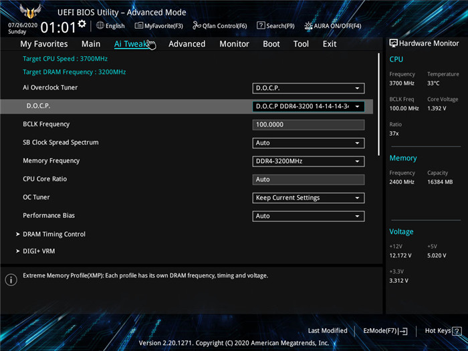Image resolution: width=468 pixels, height=351 pixels.
Task: Click the CPU Core Ratio label
Action: [x=45, y=179]
